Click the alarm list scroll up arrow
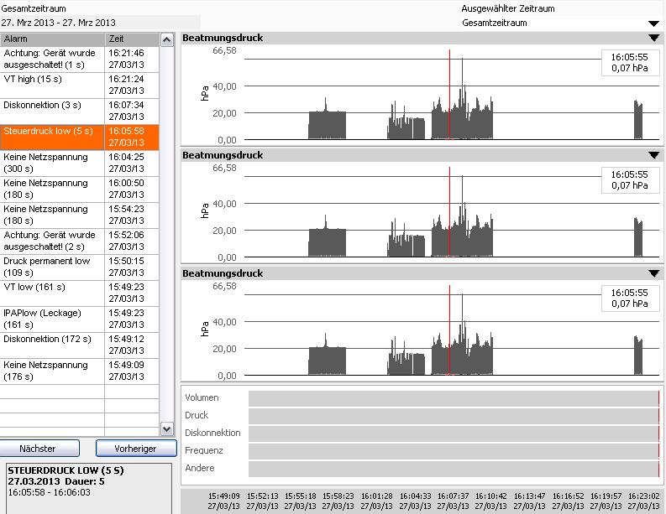666x514 pixels. 167,40
